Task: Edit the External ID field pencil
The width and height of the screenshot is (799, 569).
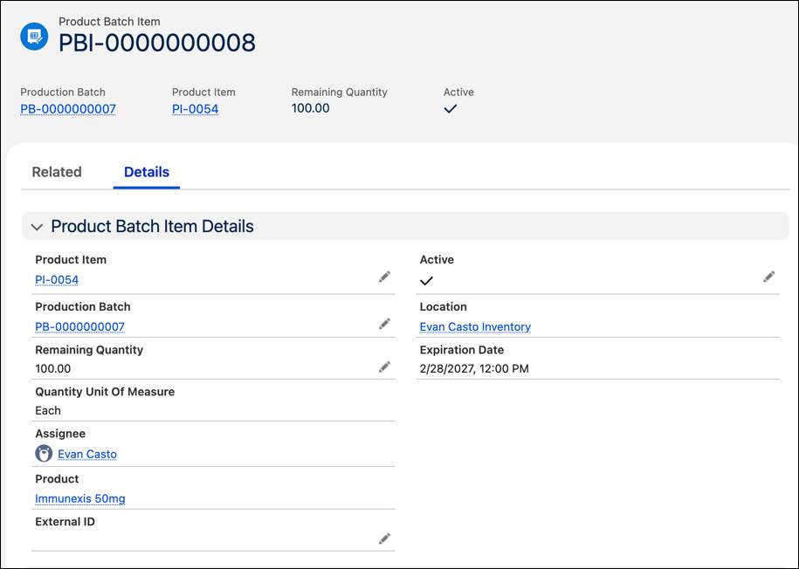Action: click(x=385, y=538)
